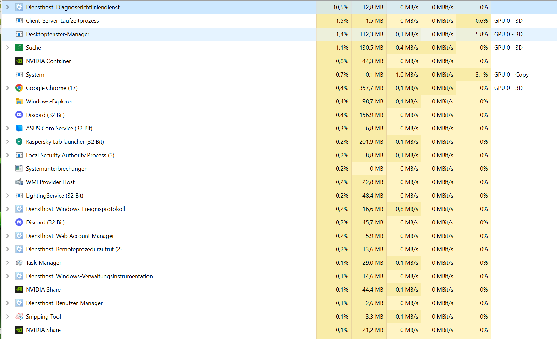
Task: Select the Windows-Explorer process name
Action: tap(49, 101)
